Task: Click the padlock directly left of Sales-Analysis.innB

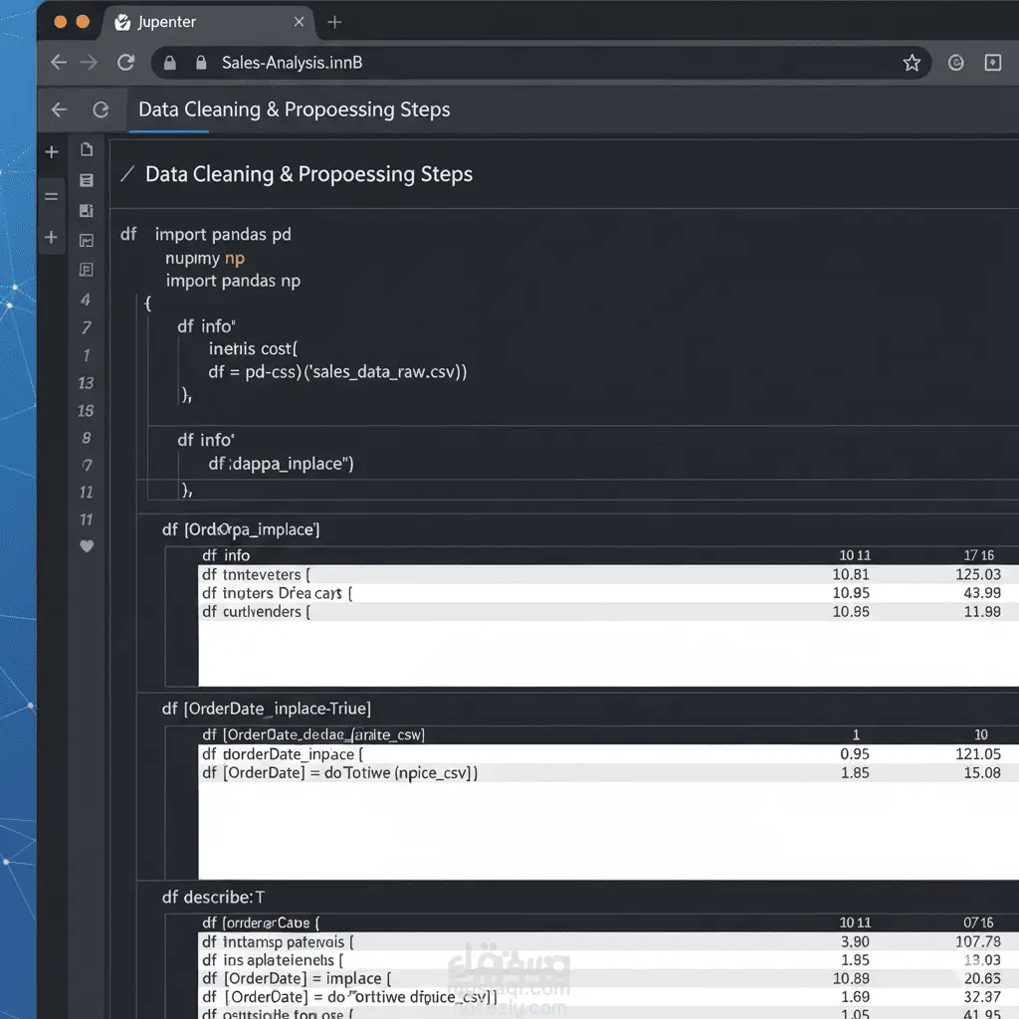Action: 201,63
